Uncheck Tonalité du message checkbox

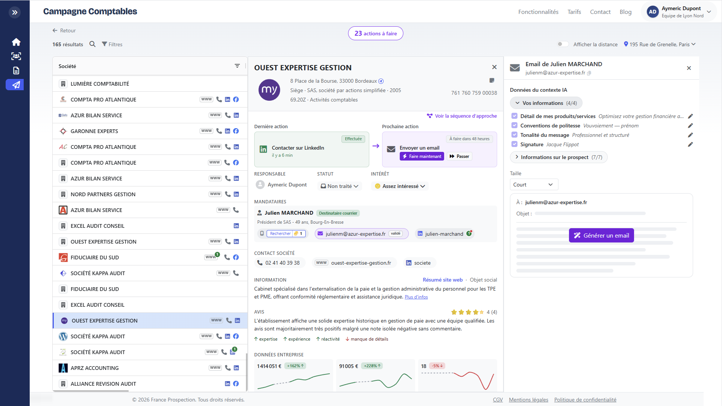(514, 135)
